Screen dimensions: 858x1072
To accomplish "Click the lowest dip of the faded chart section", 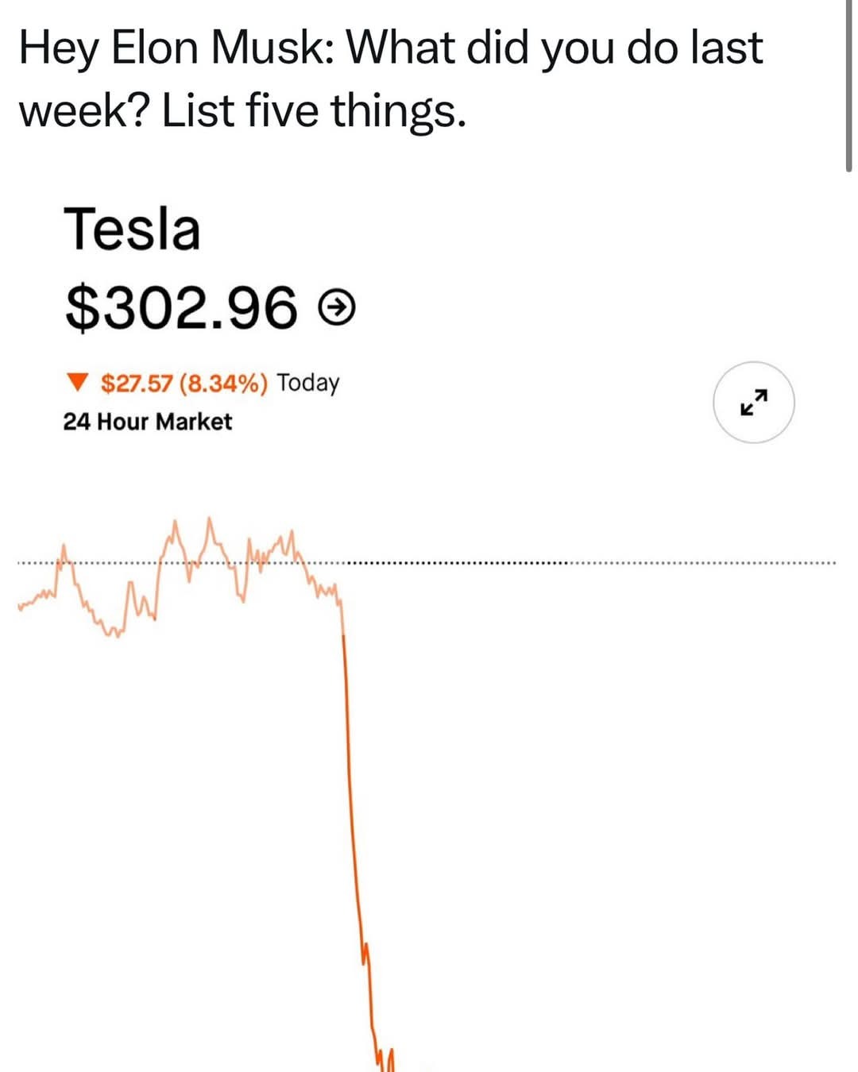I will pyautogui.click(x=114, y=635).
